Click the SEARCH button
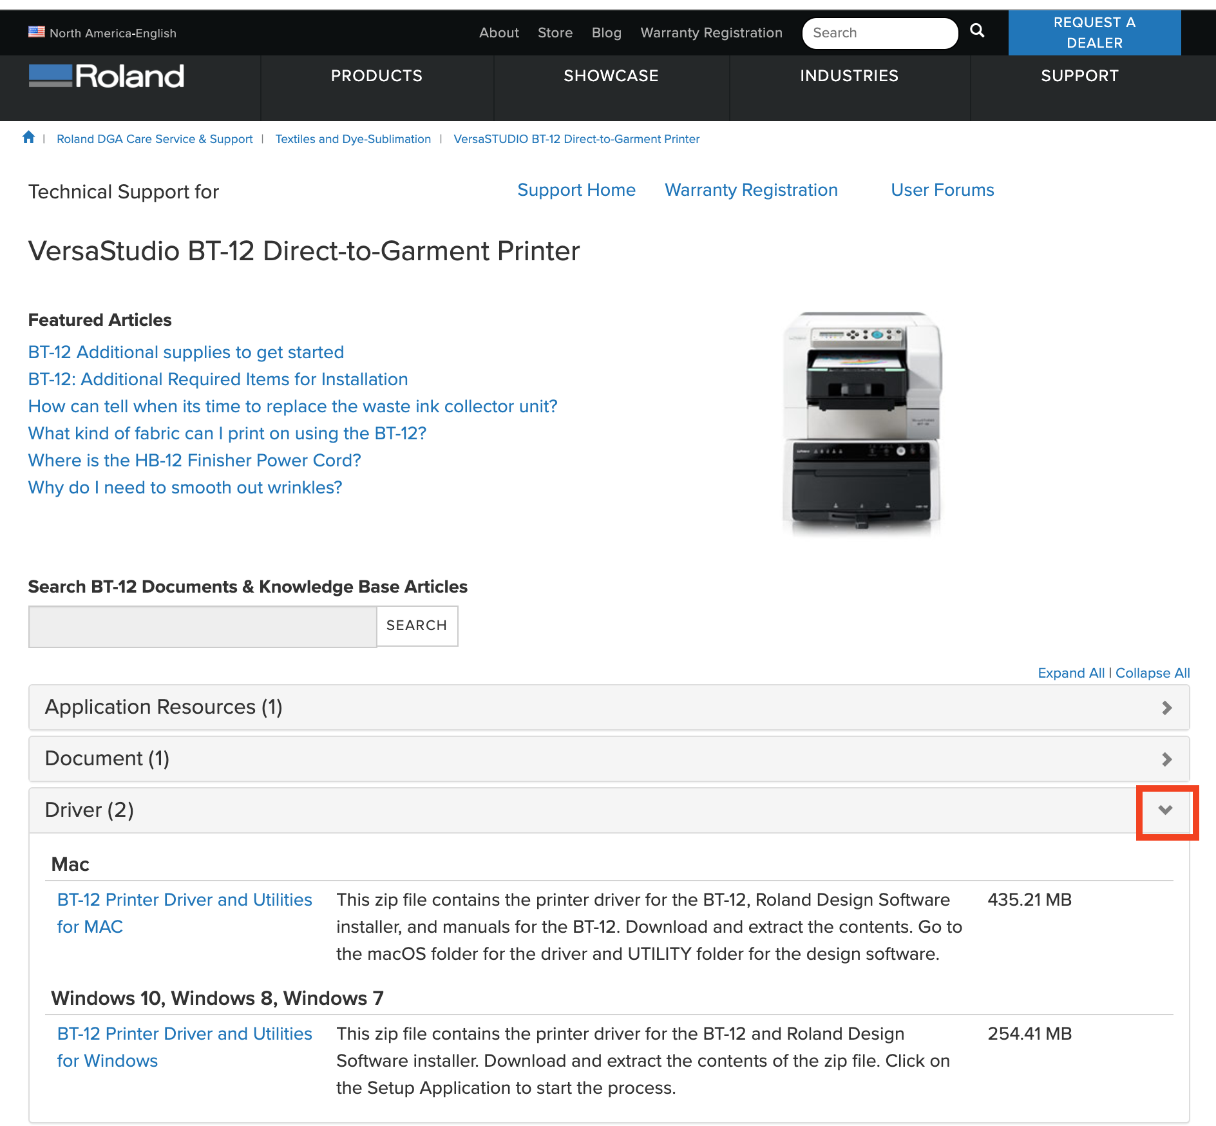Image resolution: width=1216 pixels, height=1126 pixels. 417,625
